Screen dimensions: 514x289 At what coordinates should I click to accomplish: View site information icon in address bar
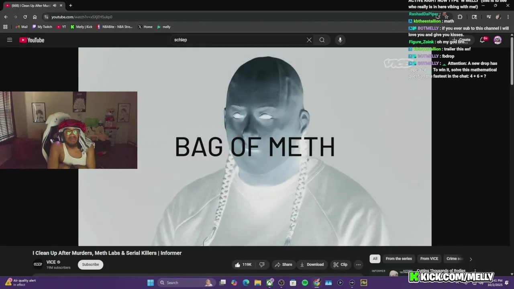(46, 17)
